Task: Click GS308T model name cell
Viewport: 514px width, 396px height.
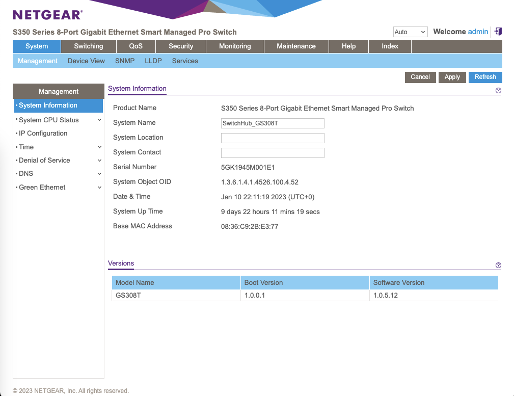Action: (x=176, y=295)
